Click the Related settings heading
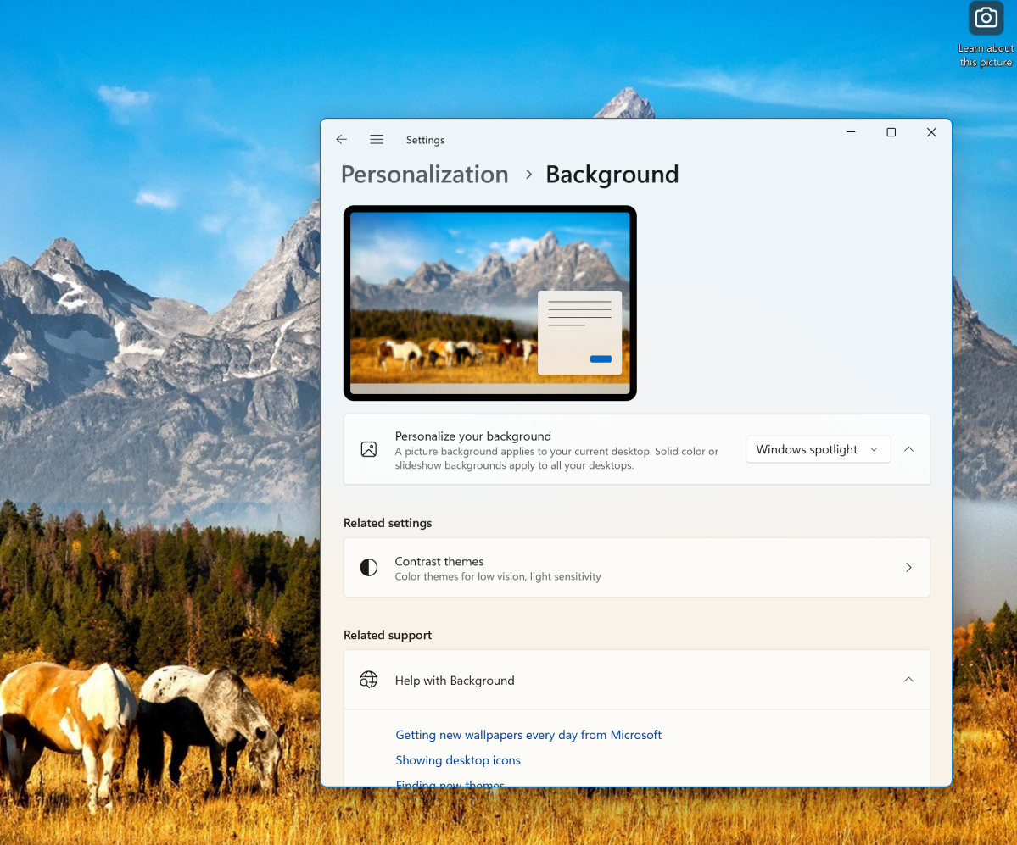The height and width of the screenshot is (845, 1017). (388, 523)
